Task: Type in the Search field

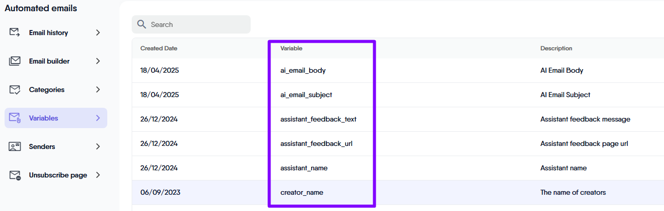Action: (198, 24)
